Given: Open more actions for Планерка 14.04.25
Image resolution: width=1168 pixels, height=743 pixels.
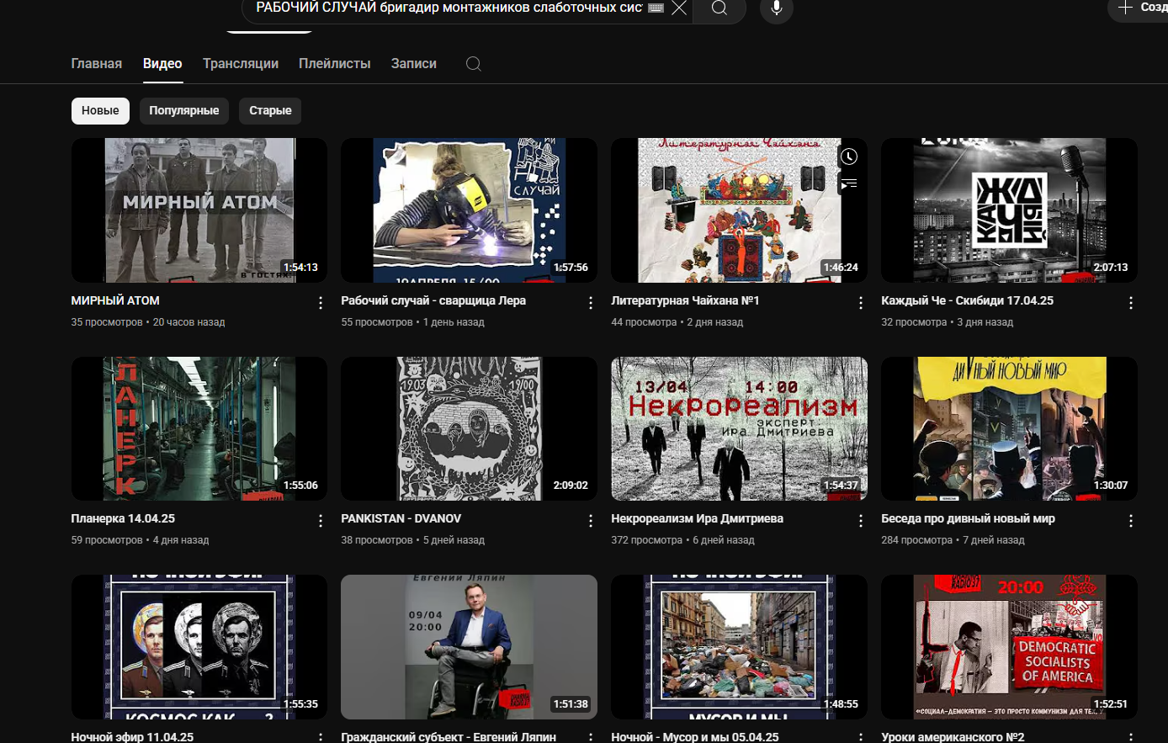Looking at the screenshot, I should tap(321, 521).
